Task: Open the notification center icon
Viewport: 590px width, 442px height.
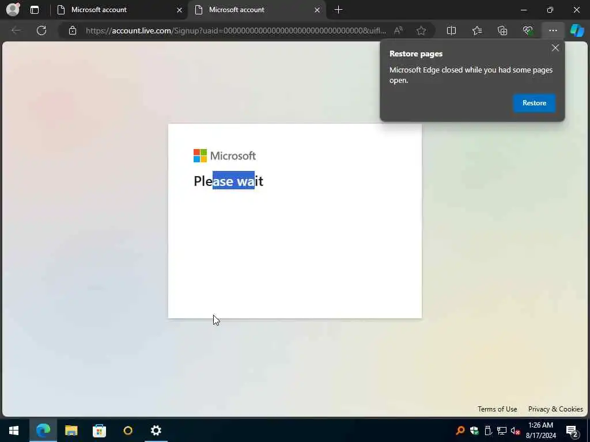Action: (x=572, y=430)
